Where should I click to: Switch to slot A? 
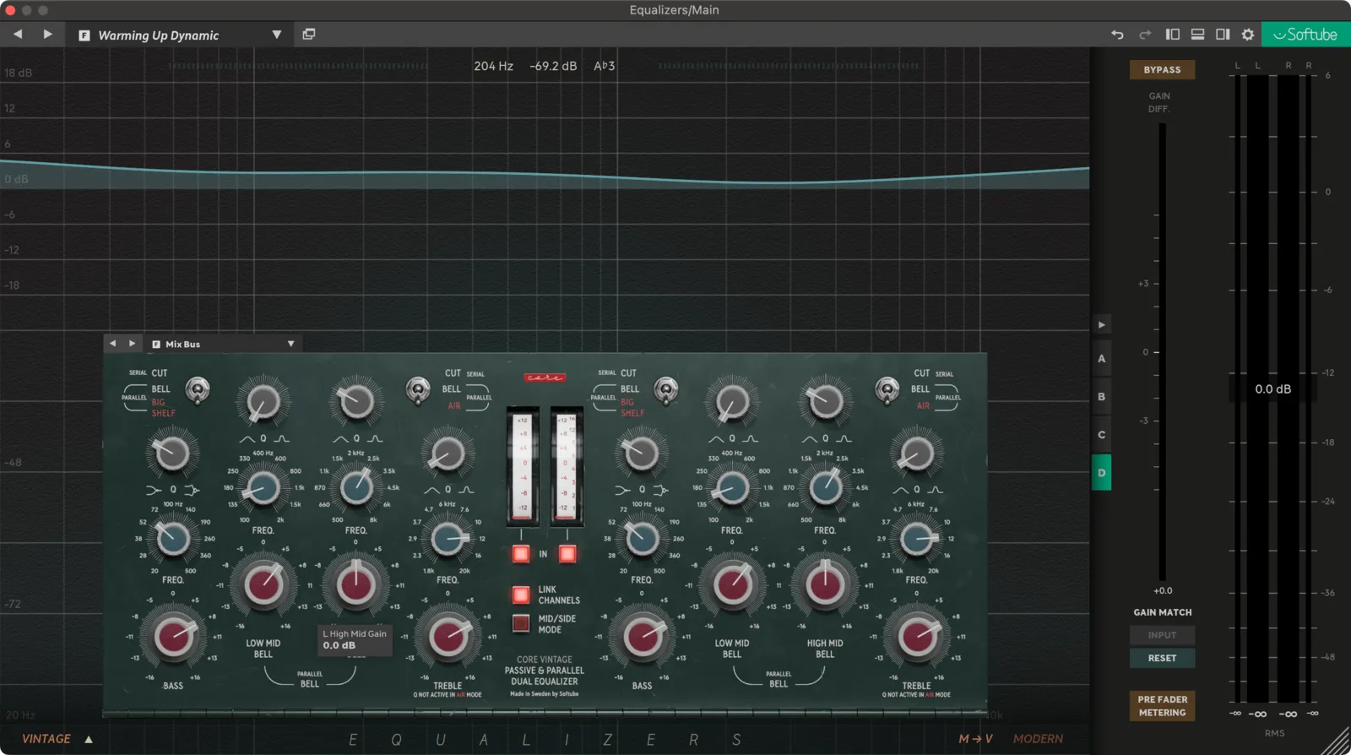pos(1101,359)
